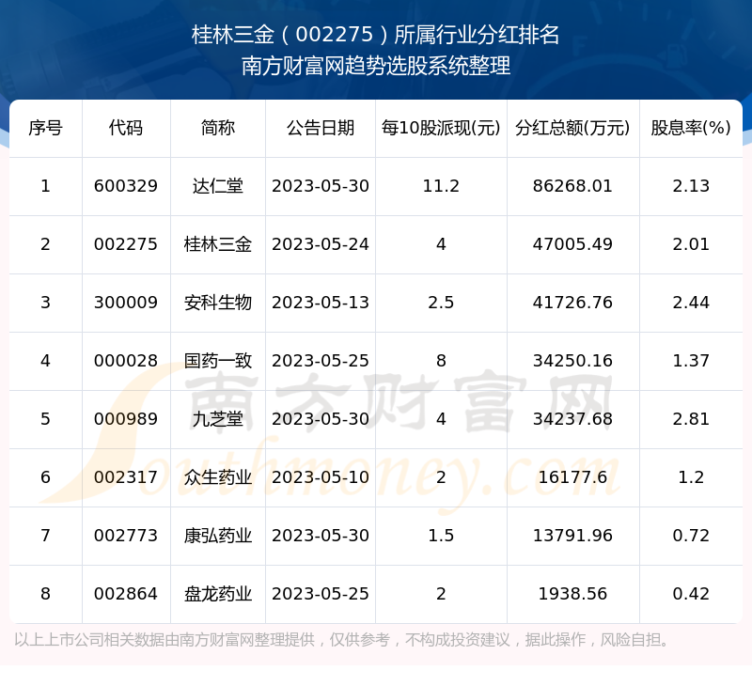Viewport: 752px width, 686px height.
Task: Click announcement date 2023-05-10
Action: click(321, 477)
